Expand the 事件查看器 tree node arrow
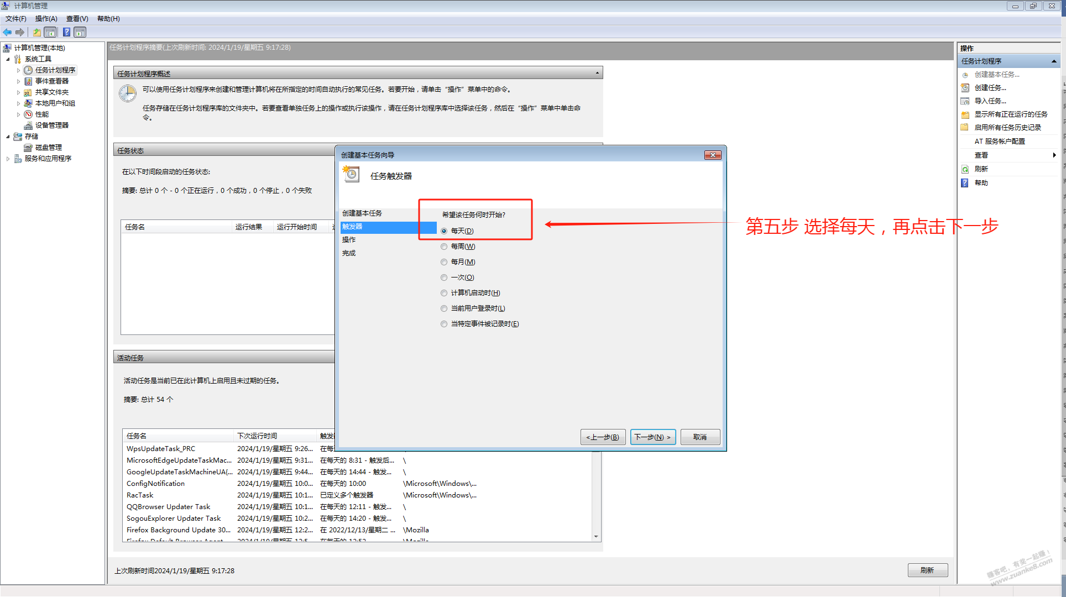The width and height of the screenshot is (1066, 597). pyautogui.click(x=18, y=81)
